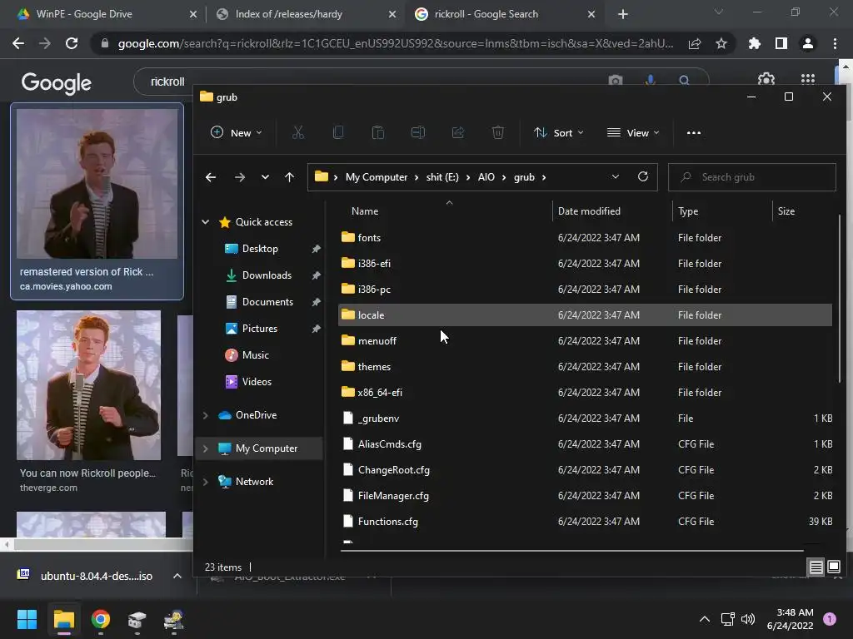Open Google apps grid
The height and width of the screenshot is (639, 853).
click(808, 80)
